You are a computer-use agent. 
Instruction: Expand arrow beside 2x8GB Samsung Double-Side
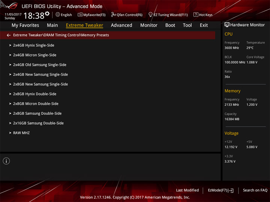[x=10, y=114]
